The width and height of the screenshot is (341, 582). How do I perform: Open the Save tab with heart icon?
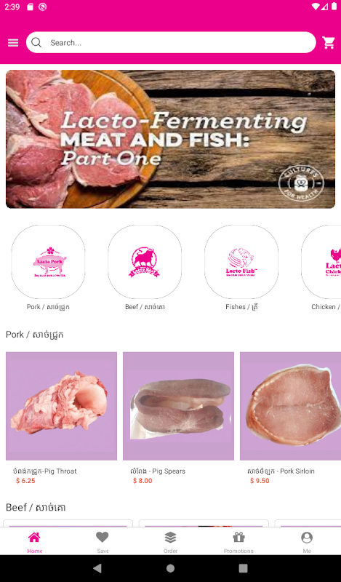point(103,541)
